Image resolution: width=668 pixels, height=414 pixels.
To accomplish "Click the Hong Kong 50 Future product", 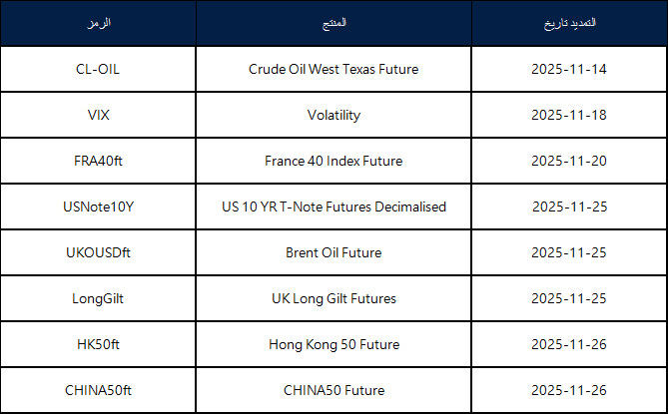I will coord(334,345).
